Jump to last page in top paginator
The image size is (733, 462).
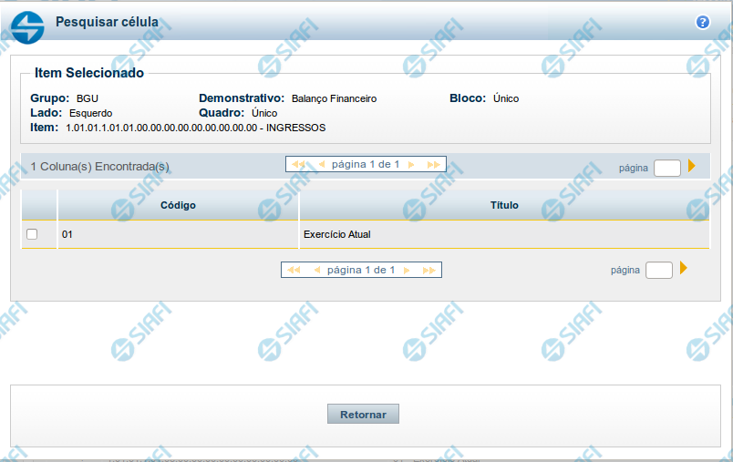(433, 165)
